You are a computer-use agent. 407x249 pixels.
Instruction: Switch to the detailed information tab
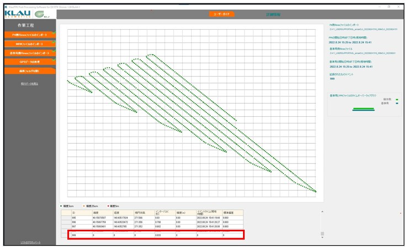273,14
